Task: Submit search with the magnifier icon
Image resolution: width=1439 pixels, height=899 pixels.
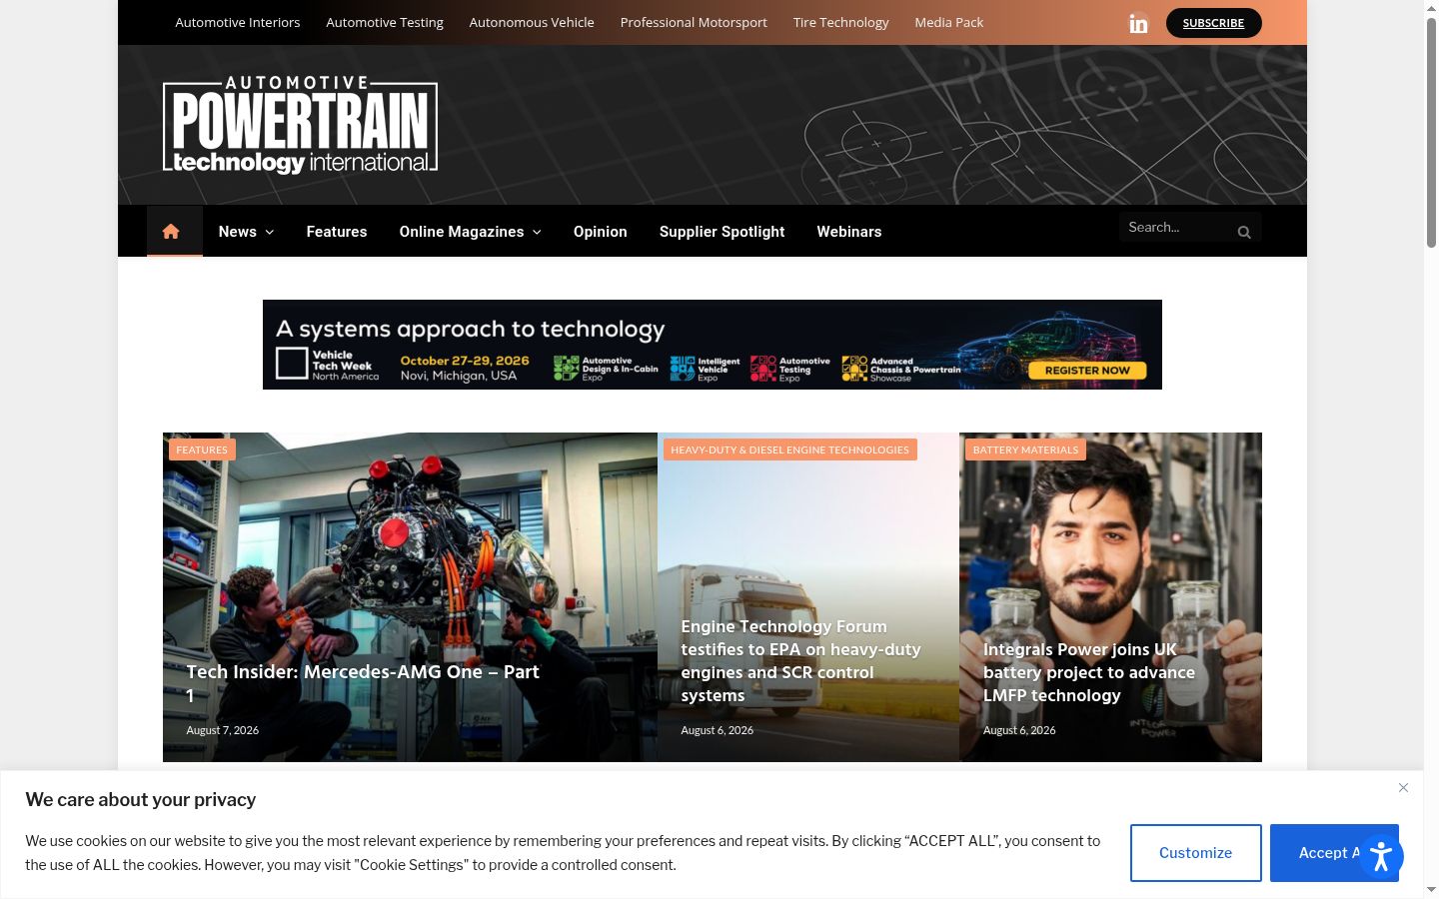Action: (x=1244, y=232)
